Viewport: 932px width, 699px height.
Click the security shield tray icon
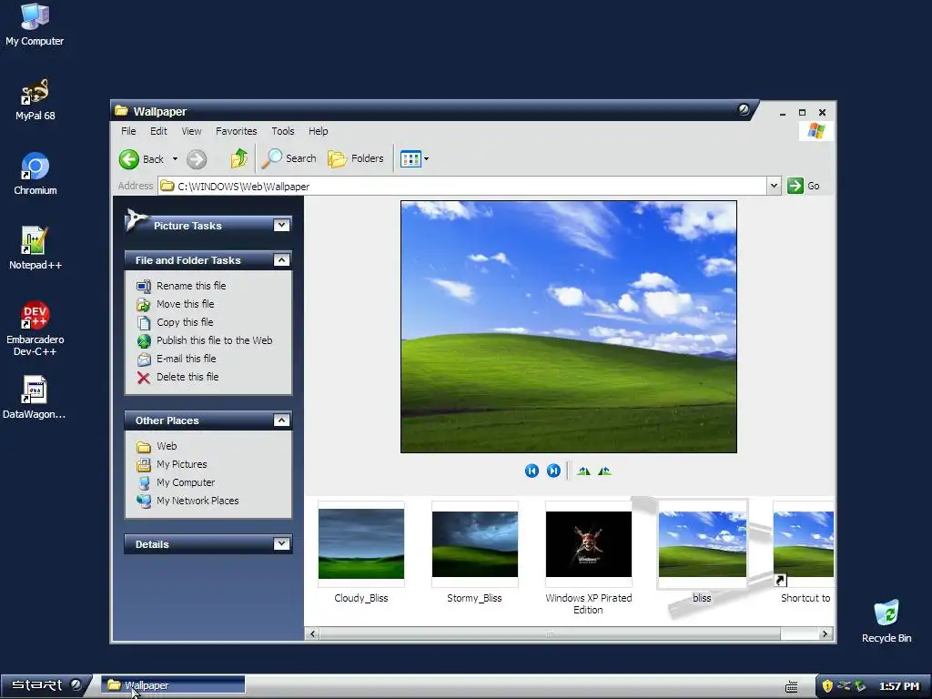click(x=826, y=686)
